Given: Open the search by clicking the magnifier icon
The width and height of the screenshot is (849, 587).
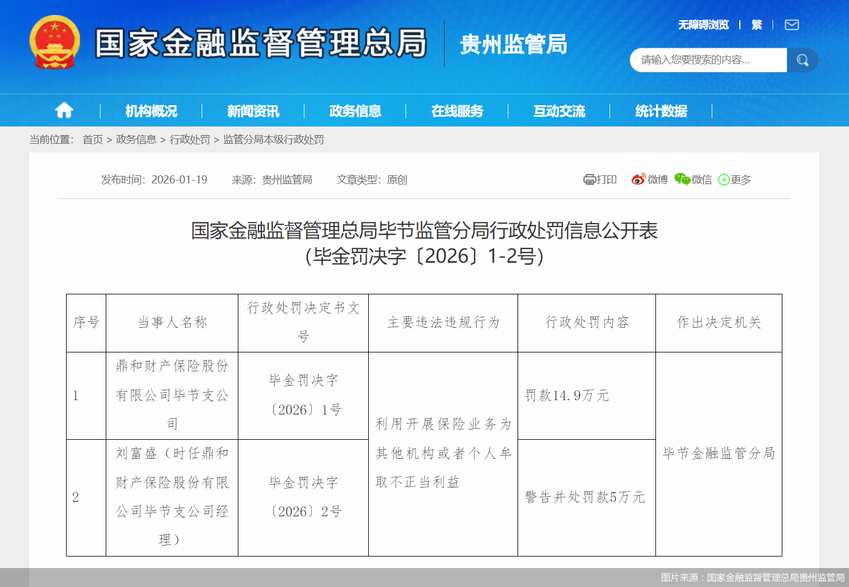Looking at the screenshot, I should coord(802,60).
